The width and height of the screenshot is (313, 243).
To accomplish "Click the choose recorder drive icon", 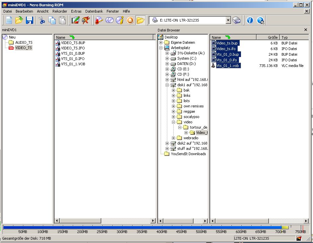I will tap(237, 20).
